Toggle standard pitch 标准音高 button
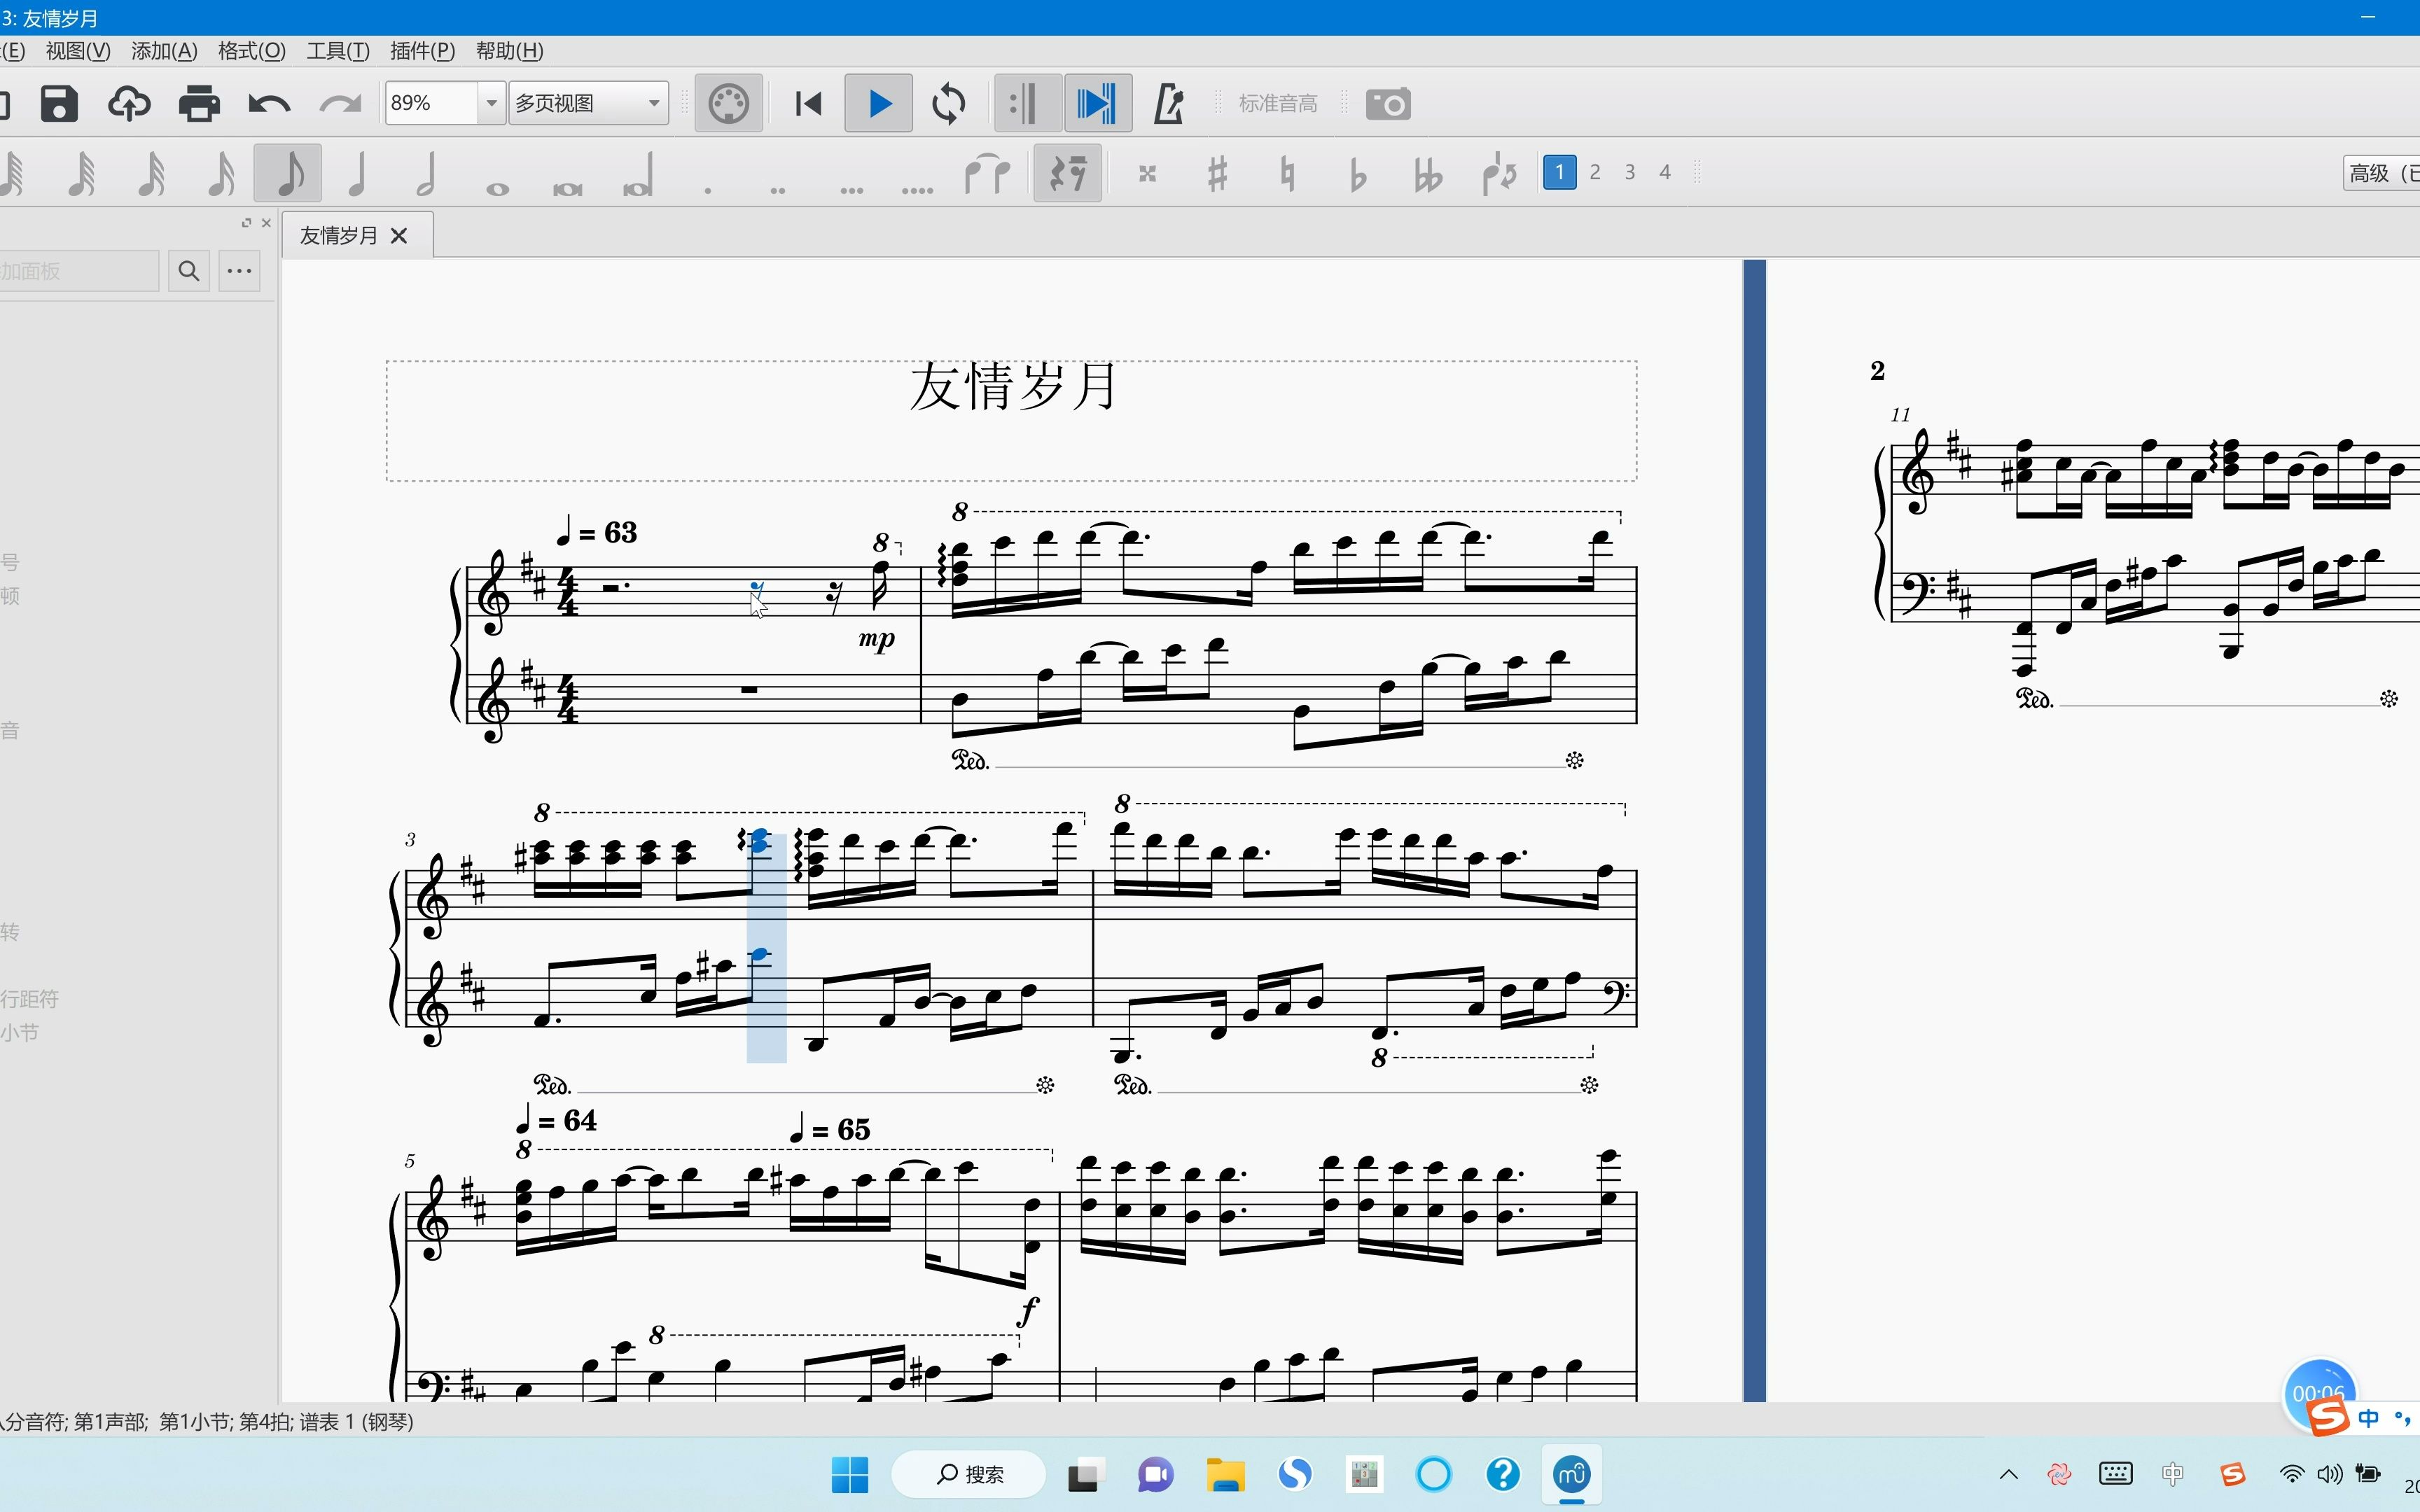This screenshot has width=2420, height=1512. pos(1279,104)
